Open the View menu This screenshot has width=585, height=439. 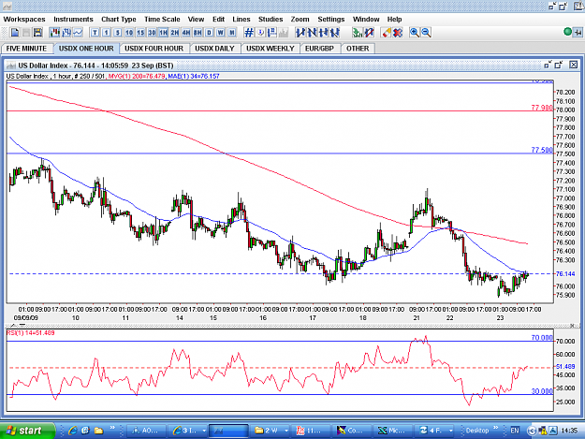[196, 19]
